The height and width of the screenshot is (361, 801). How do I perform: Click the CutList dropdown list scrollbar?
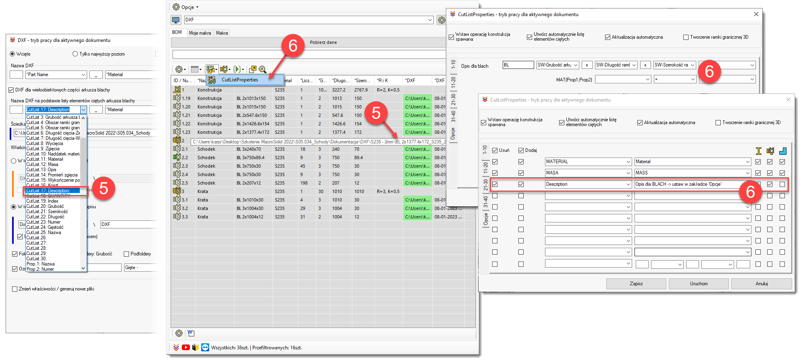point(83,193)
